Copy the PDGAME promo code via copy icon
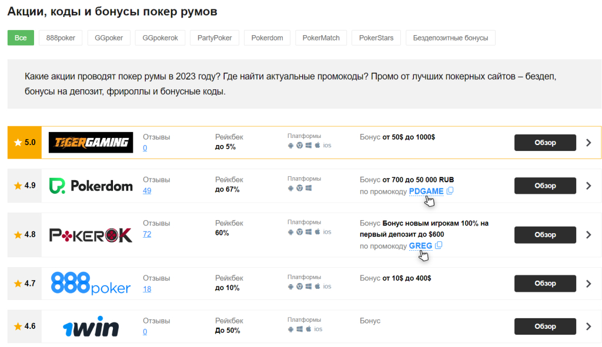602x347 pixels. 450,191
